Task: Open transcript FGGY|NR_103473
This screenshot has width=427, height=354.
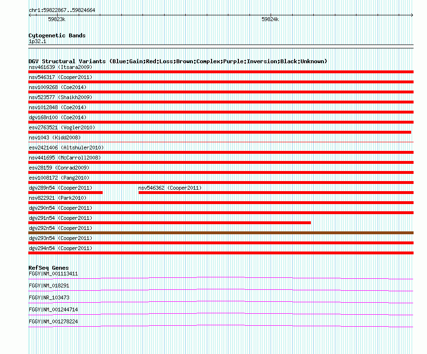Action: (49, 298)
